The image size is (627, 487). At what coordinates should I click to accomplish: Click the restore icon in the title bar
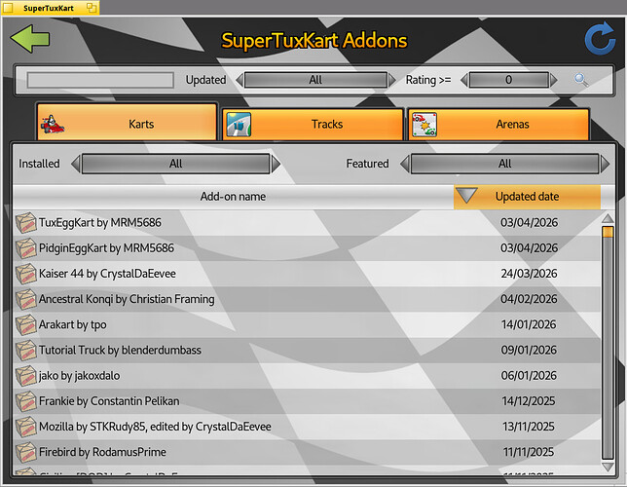coord(92,8)
